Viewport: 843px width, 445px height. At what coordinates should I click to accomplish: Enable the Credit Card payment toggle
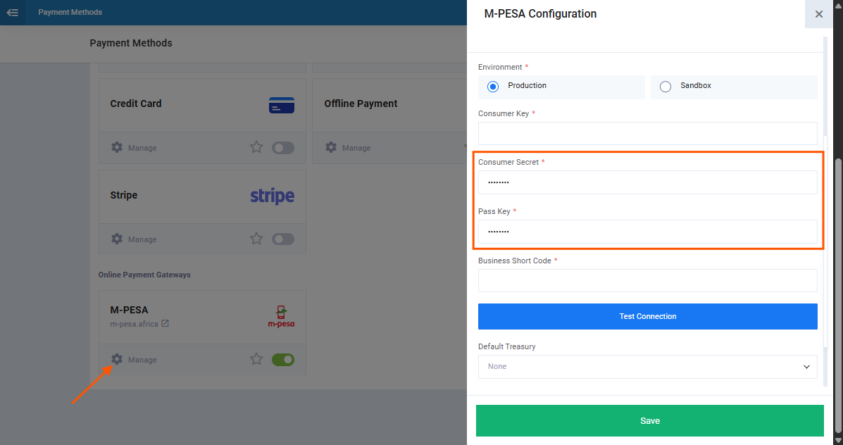coord(283,148)
